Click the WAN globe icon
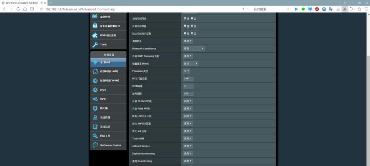Screen dimensions: 370x166 pyautogui.click(x=95, y=81)
